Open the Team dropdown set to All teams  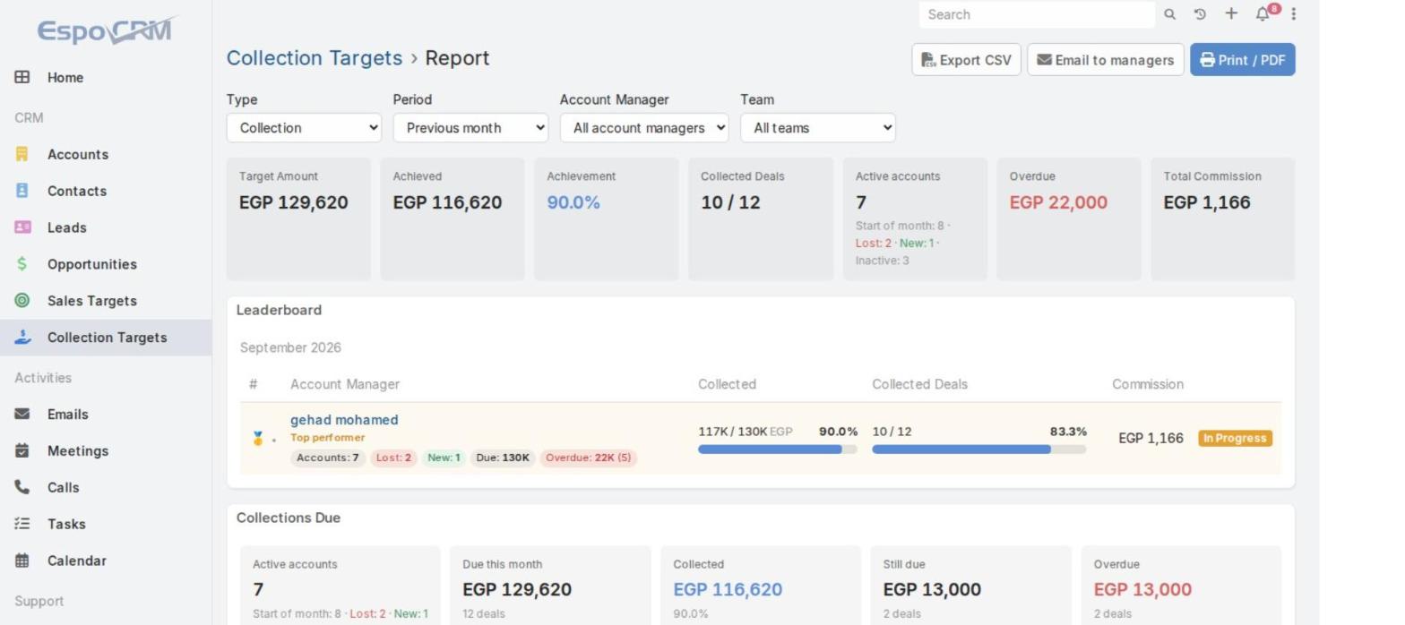[x=818, y=127]
